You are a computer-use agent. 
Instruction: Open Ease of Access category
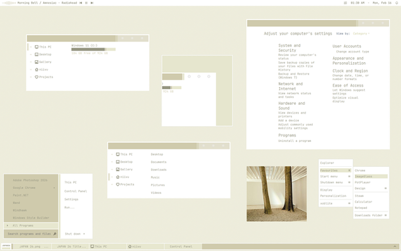click(348, 85)
